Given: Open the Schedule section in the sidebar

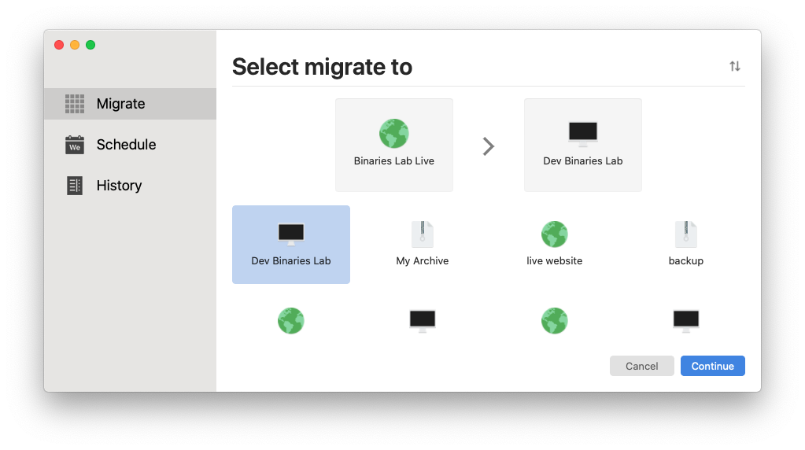Looking at the screenshot, I should 130,145.
